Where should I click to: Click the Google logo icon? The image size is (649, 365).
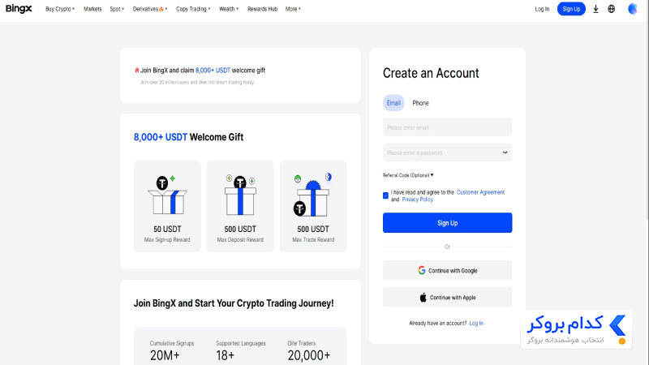click(421, 270)
